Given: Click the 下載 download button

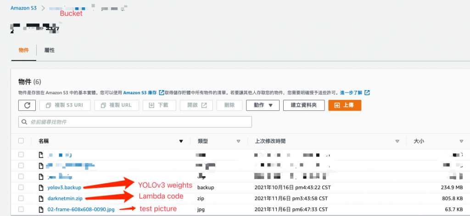Looking at the screenshot, I should (159, 105).
